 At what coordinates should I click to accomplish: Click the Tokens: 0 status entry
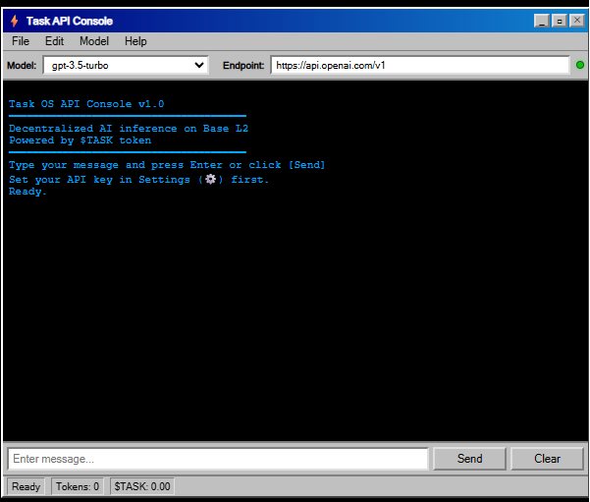pos(78,486)
